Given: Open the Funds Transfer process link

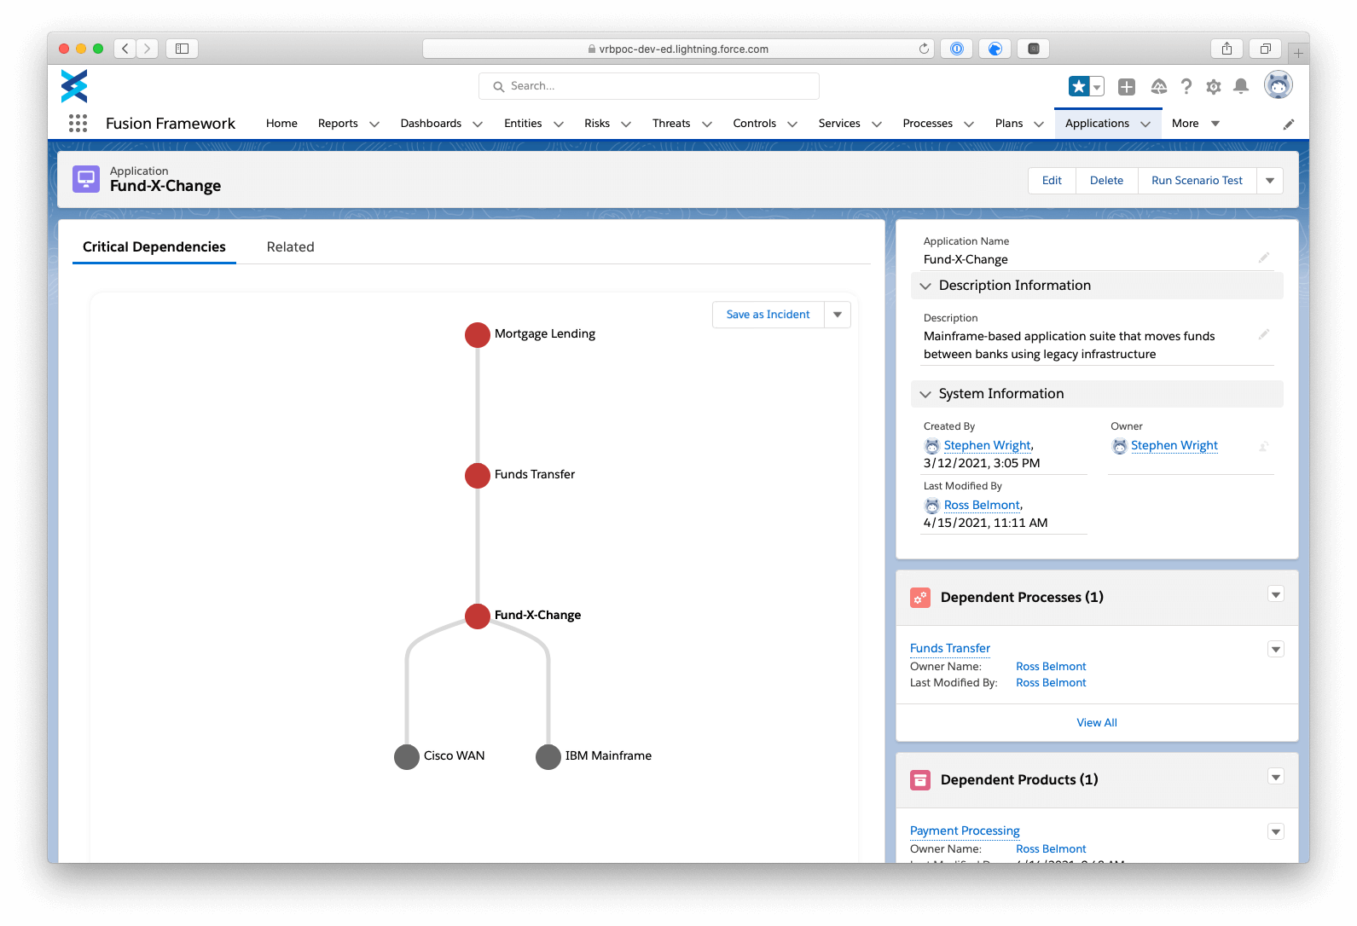Looking at the screenshot, I should [950, 649].
